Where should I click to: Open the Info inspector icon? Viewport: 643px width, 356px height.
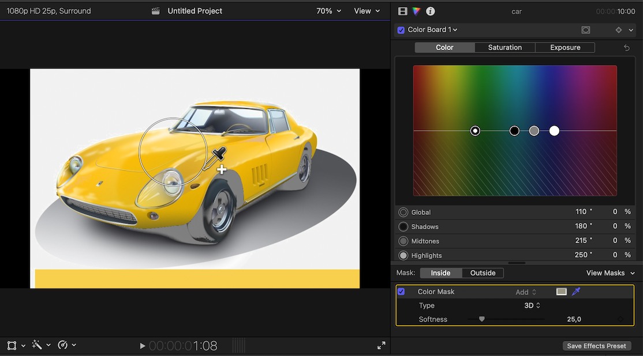430,11
